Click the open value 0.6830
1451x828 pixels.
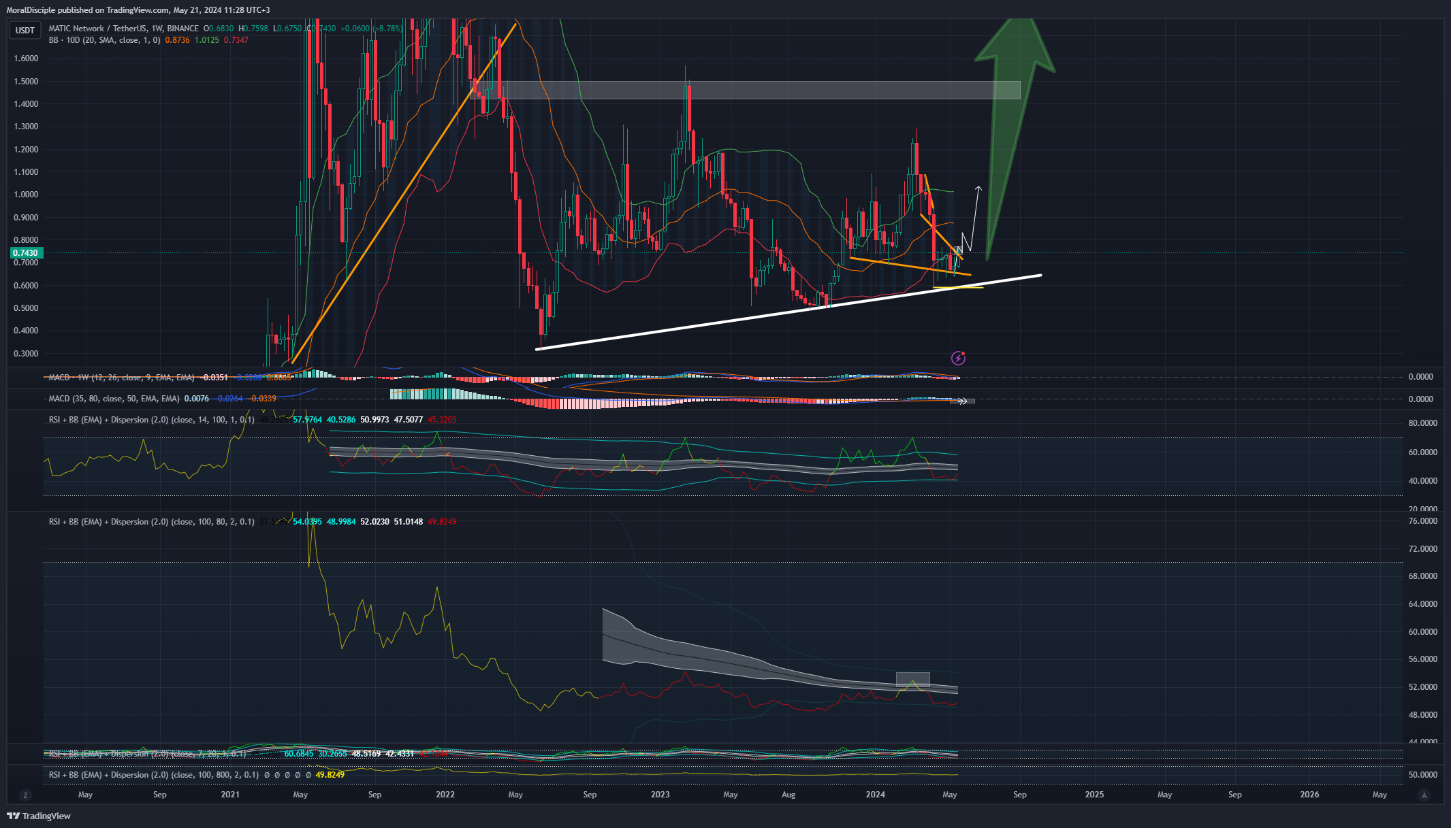coord(221,29)
